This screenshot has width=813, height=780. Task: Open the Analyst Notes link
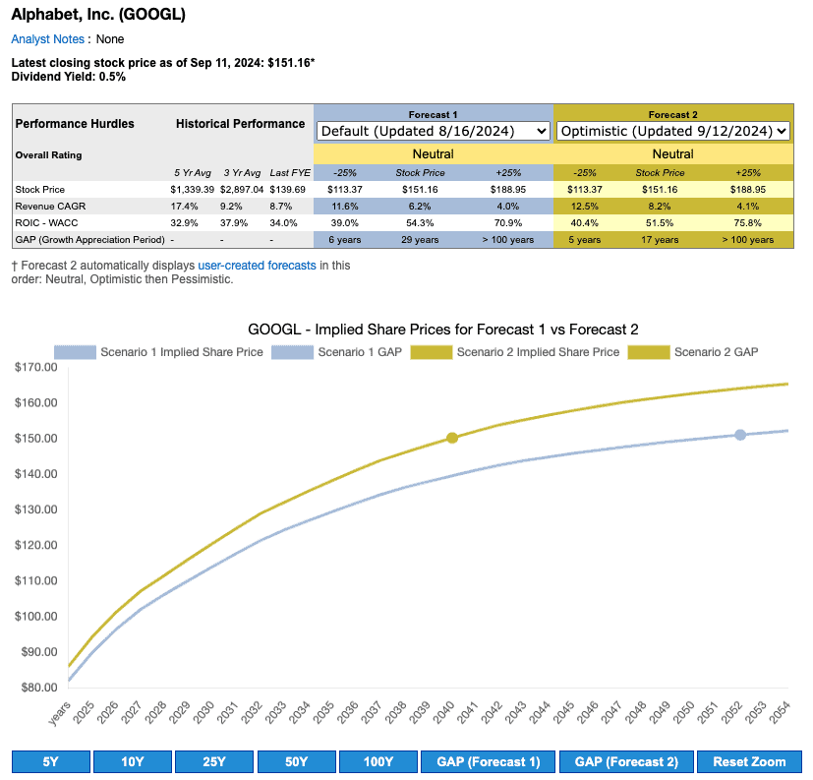[x=48, y=39]
